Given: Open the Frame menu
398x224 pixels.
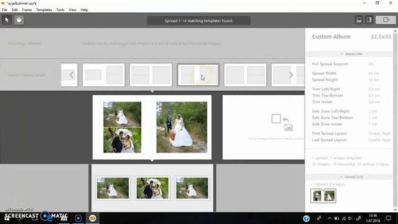Looking at the screenshot, I should pyautogui.click(x=27, y=10).
